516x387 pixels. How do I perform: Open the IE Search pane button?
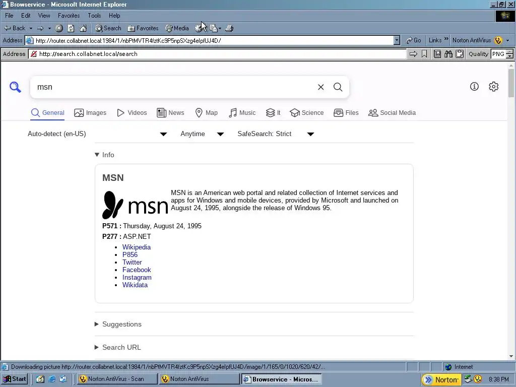tap(108, 28)
